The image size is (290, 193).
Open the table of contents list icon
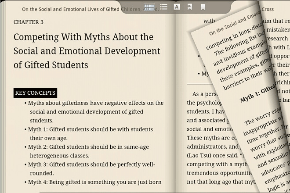(164, 7)
